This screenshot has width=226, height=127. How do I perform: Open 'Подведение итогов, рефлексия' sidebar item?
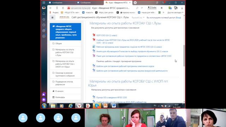click(x=65, y=83)
